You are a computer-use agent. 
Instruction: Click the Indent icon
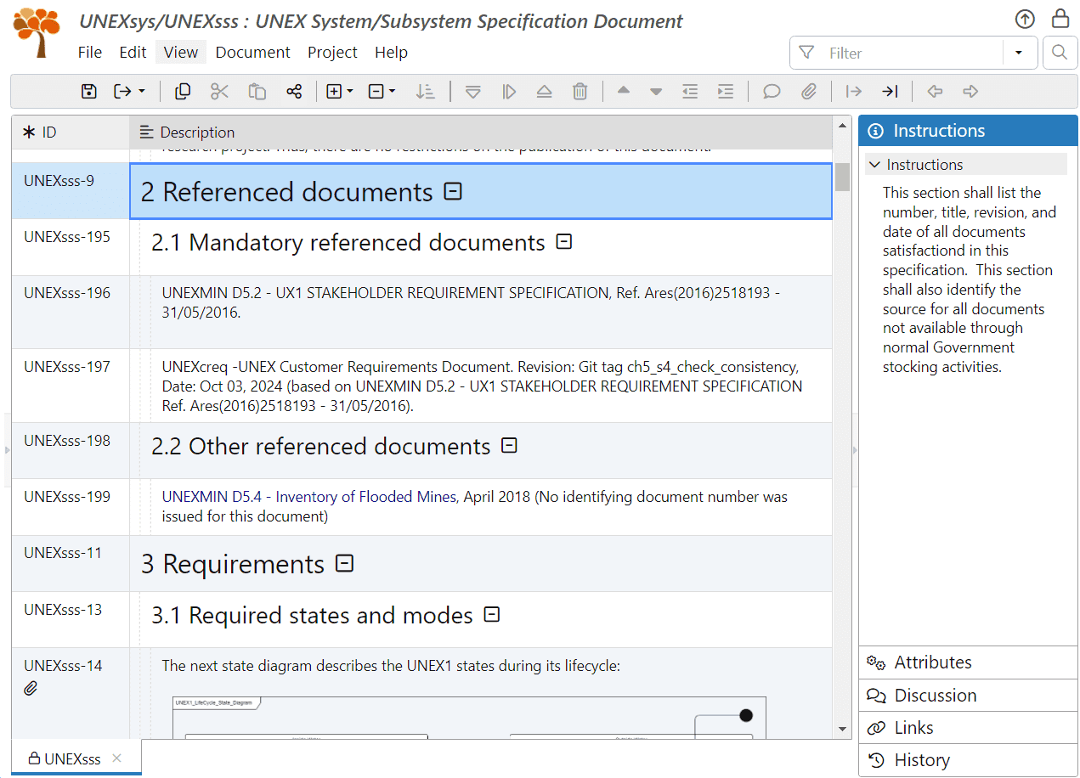pos(726,92)
